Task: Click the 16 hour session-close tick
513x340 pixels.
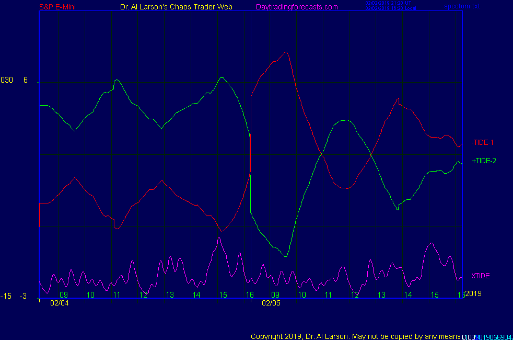Action: click(x=250, y=295)
